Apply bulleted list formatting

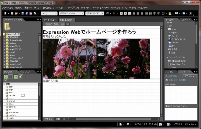pos(150,13)
